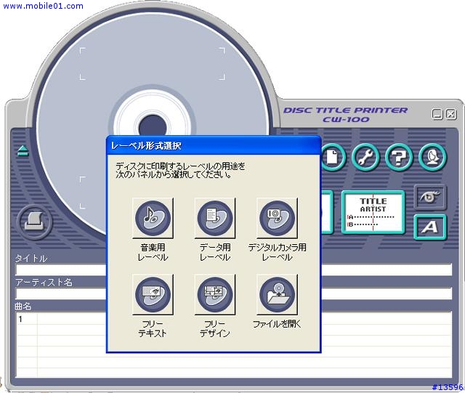Click the new document round icon

coord(333,157)
